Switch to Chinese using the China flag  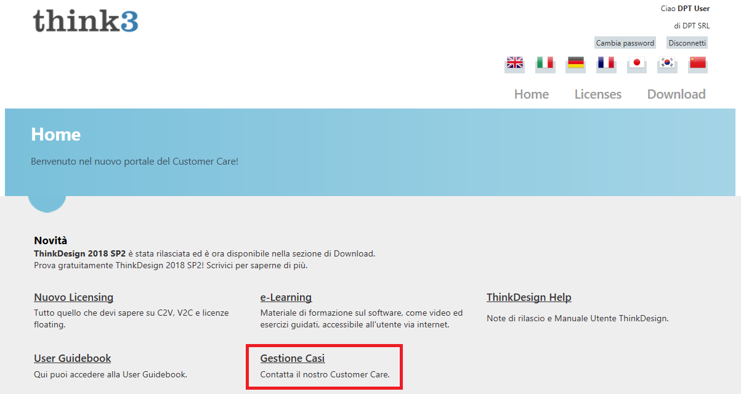pos(698,63)
